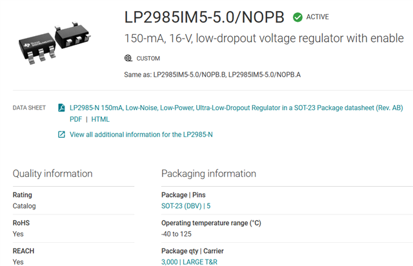
Task: Click the ACTIVE status label
Action: [317, 17]
